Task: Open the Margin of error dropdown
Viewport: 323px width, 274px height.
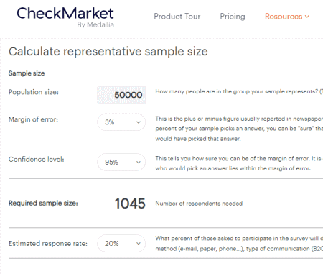Action: (x=121, y=122)
